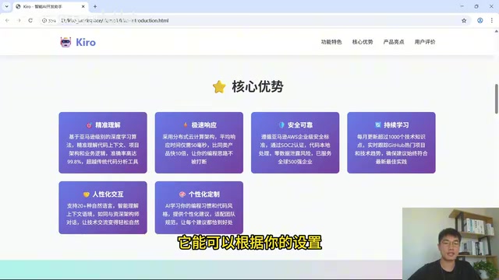The height and width of the screenshot is (280, 499).
Task: Click the 安全可靠 card title
Action: 300,125
